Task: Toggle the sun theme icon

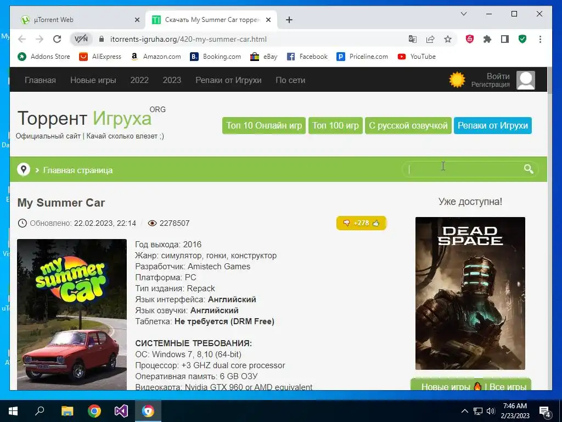Action: pyautogui.click(x=457, y=80)
